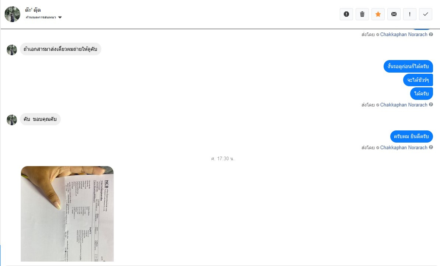Select the ครับผม ยินดีครับ reply bubble
440x266 pixels.
(411, 137)
